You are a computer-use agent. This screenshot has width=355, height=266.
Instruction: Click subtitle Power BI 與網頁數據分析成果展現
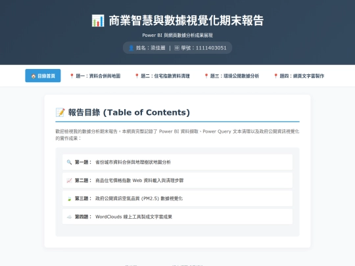(177, 35)
